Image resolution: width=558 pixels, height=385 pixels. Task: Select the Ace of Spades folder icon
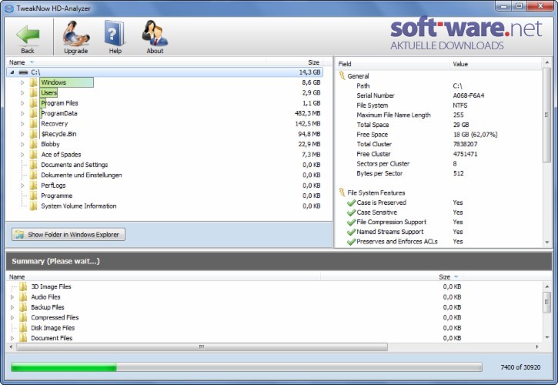33,155
